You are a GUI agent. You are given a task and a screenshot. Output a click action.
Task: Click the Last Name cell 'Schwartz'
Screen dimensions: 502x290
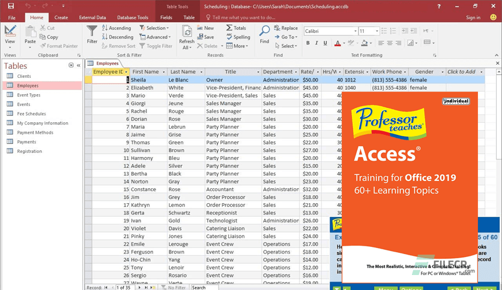pyautogui.click(x=186, y=213)
